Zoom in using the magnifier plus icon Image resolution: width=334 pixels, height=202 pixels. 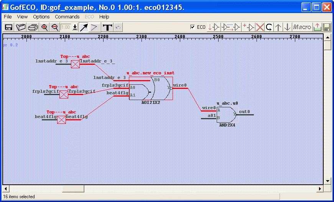tap(45, 27)
